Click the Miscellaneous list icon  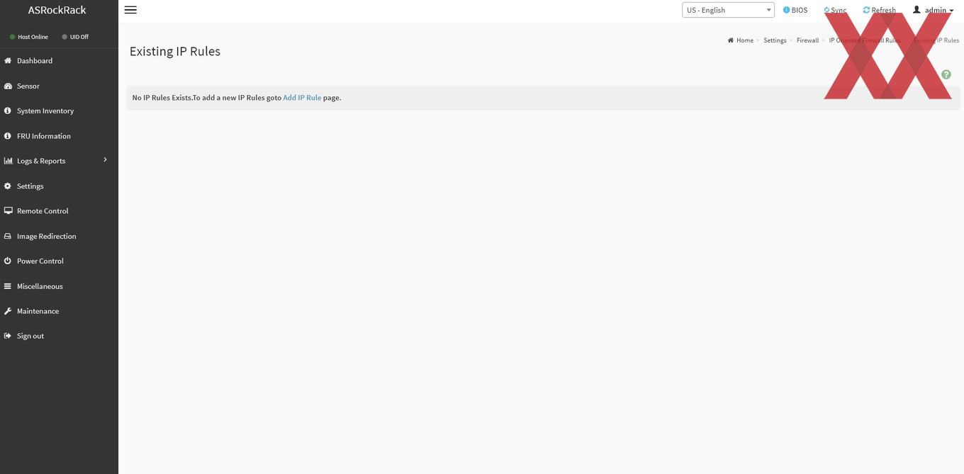pos(8,286)
